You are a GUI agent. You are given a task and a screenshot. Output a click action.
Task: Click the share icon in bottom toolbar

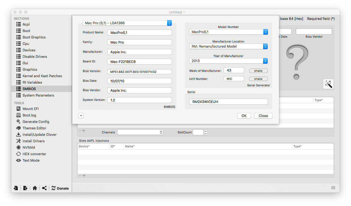(x=44, y=188)
